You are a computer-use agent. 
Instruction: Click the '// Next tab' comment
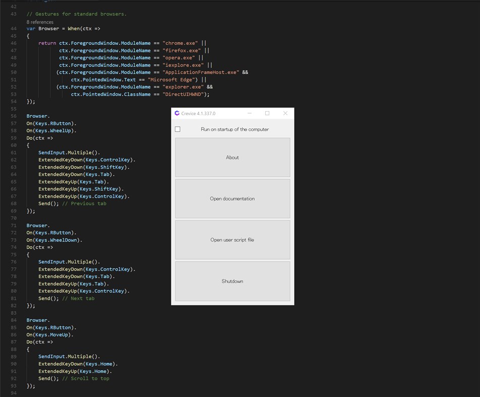tap(78, 299)
